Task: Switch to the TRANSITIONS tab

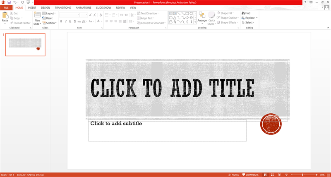Action: click(63, 7)
